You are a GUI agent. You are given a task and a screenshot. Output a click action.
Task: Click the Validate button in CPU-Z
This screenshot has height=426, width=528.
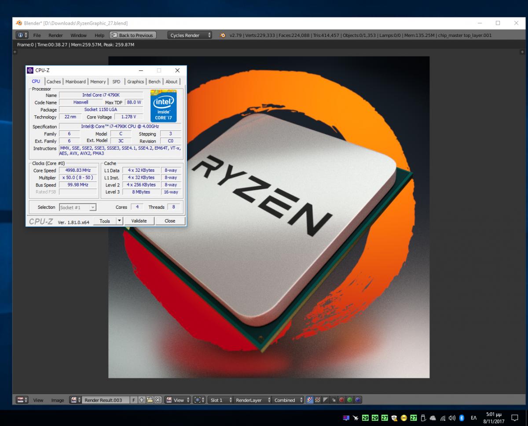[139, 221]
